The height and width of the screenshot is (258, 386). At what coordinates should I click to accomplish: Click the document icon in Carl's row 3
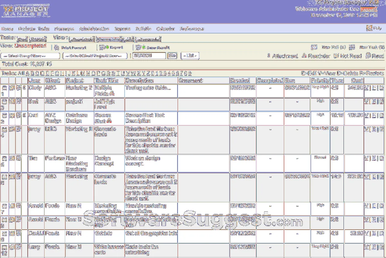(19, 115)
